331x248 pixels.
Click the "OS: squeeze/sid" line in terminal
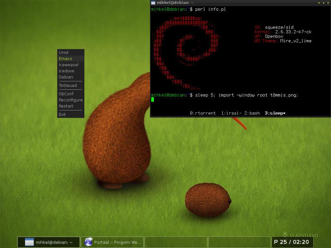(274, 27)
